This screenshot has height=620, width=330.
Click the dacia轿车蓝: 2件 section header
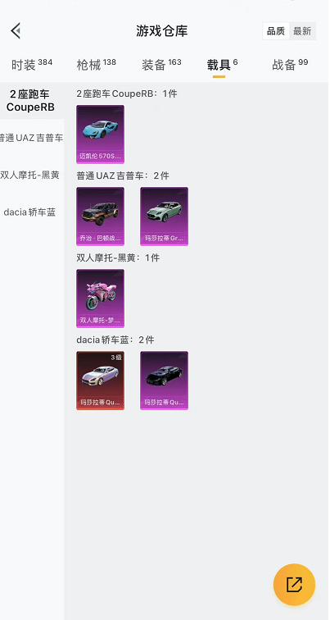click(115, 340)
